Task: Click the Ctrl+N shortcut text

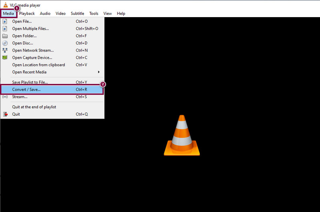Action: click(x=82, y=50)
